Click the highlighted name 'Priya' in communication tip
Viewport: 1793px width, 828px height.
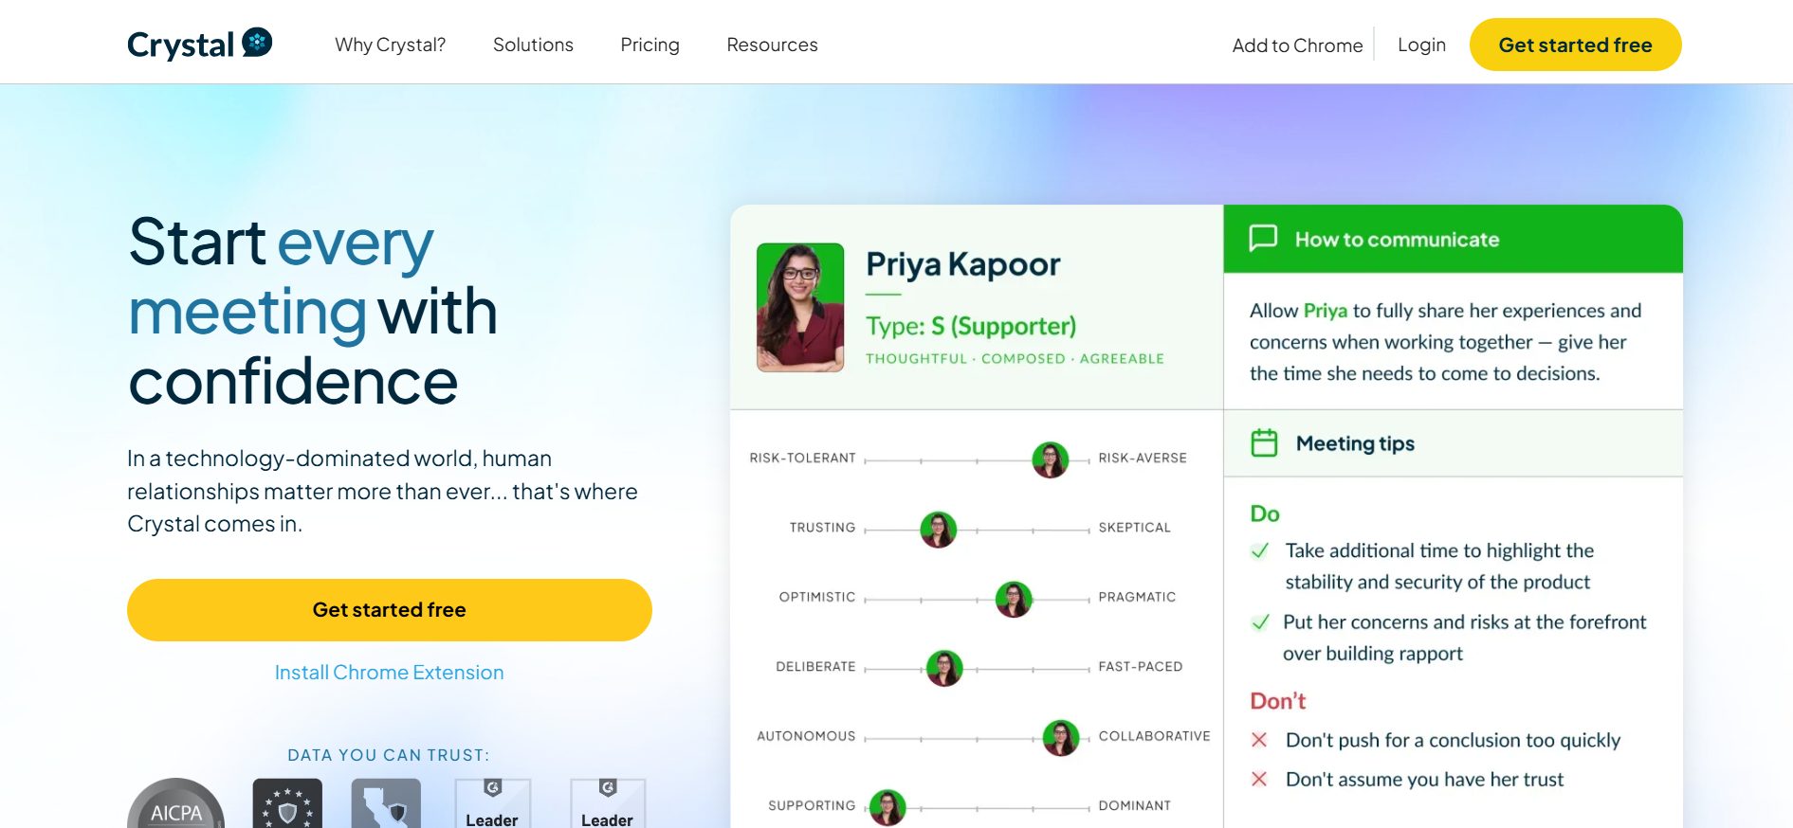click(x=1325, y=311)
